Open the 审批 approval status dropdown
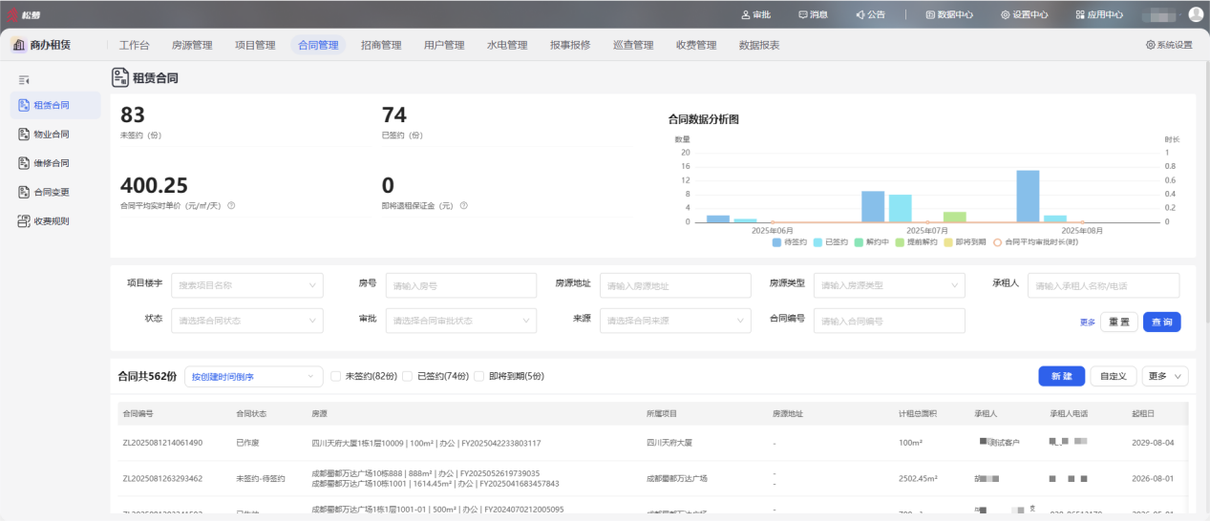Viewport: 1210px width, 521px height. tap(461, 321)
